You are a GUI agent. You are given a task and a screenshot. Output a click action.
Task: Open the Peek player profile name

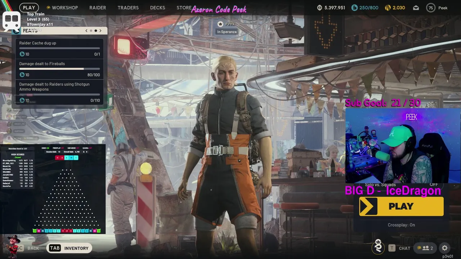[x=443, y=8]
